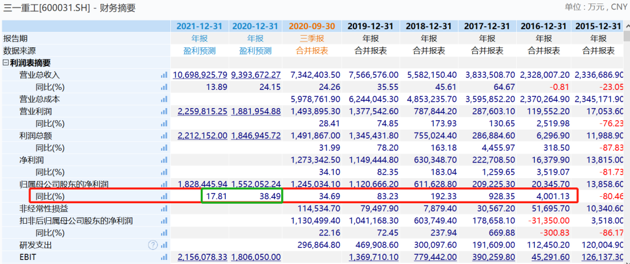Open chart icon for 归属母公司股东的净利润 row
630x264 pixels.
[164, 185]
